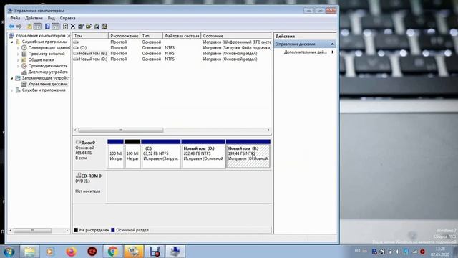Click the up-one-level folder toolbar icon

tap(29, 27)
